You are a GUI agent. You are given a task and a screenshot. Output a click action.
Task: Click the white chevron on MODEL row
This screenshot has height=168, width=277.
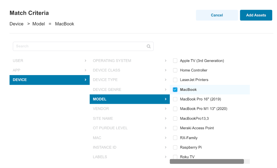pyautogui.click(x=165, y=99)
